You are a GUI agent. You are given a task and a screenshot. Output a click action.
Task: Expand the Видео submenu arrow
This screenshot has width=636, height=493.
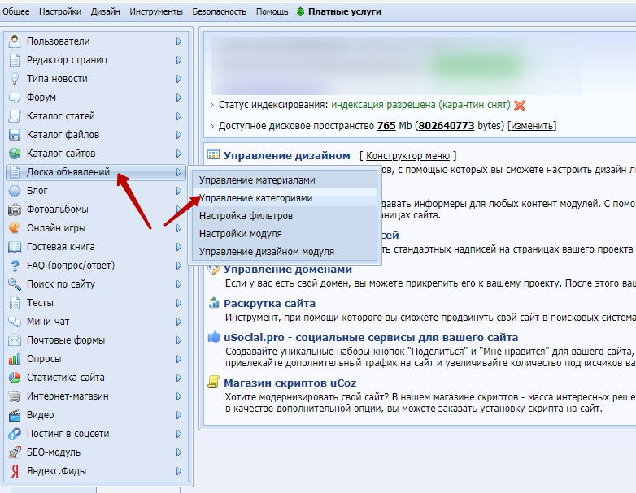(178, 415)
